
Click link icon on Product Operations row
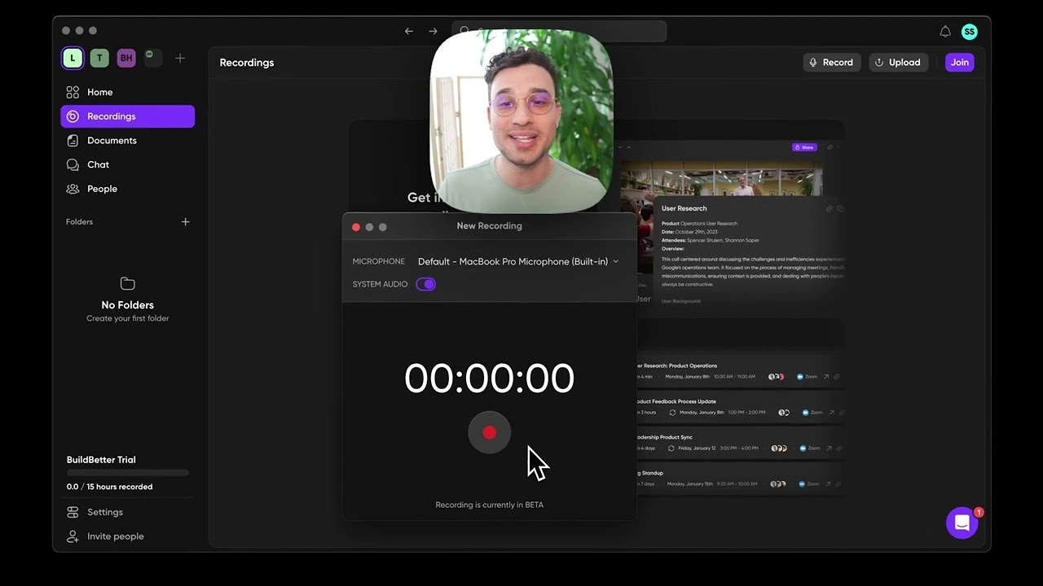[x=837, y=377]
